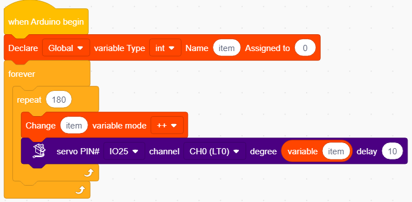This screenshot has height=202, width=412.
Task: Open the ++ variable mode dropdown
Action: 167,125
